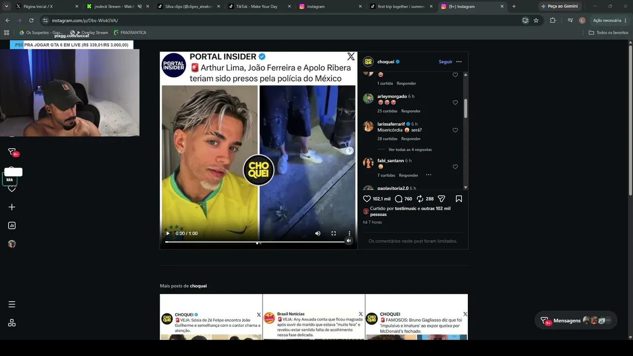
Task: View 'outras 102 mil pessoas' likes list
Action: point(410,212)
